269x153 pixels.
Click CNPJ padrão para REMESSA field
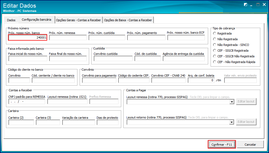[x=27, y=102]
